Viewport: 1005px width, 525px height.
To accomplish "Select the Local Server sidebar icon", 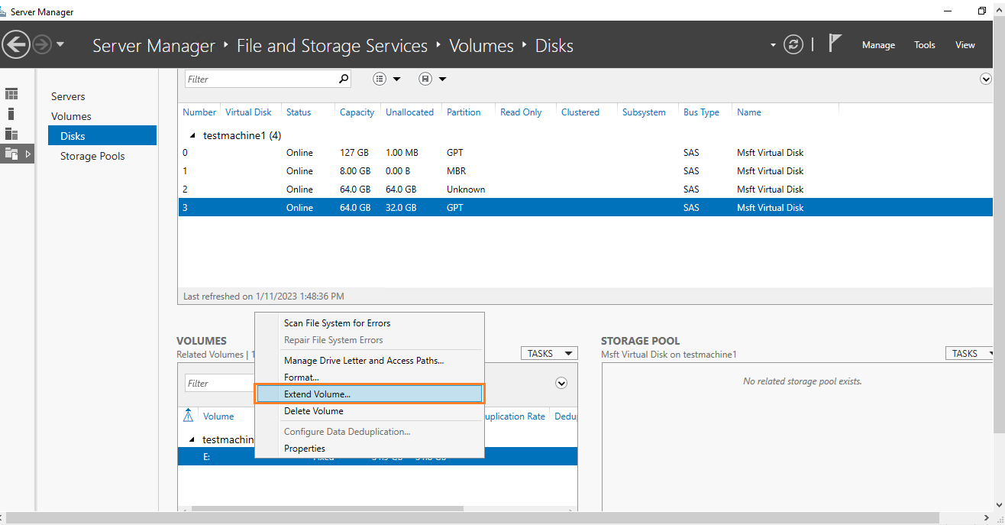I will tap(11, 114).
